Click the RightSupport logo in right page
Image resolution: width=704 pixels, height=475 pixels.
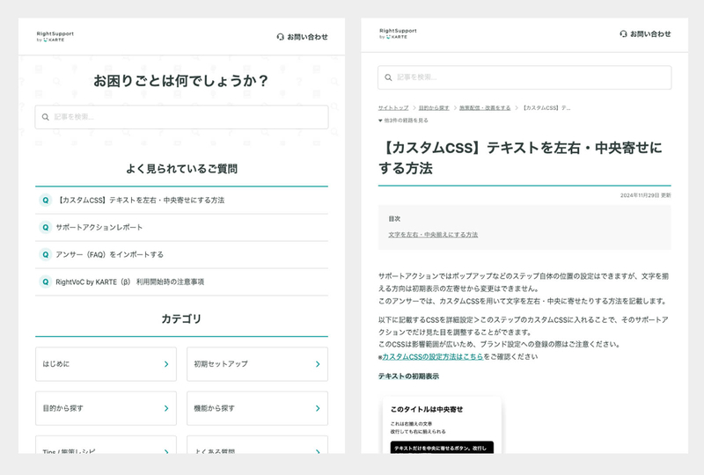pyautogui.click(x=398, y=33)
